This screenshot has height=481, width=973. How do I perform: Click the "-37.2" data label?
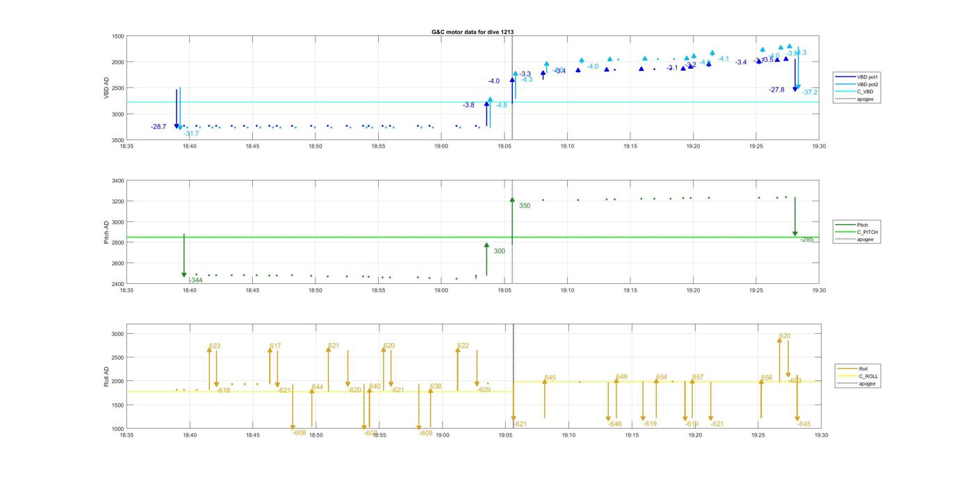click(810, 92)
